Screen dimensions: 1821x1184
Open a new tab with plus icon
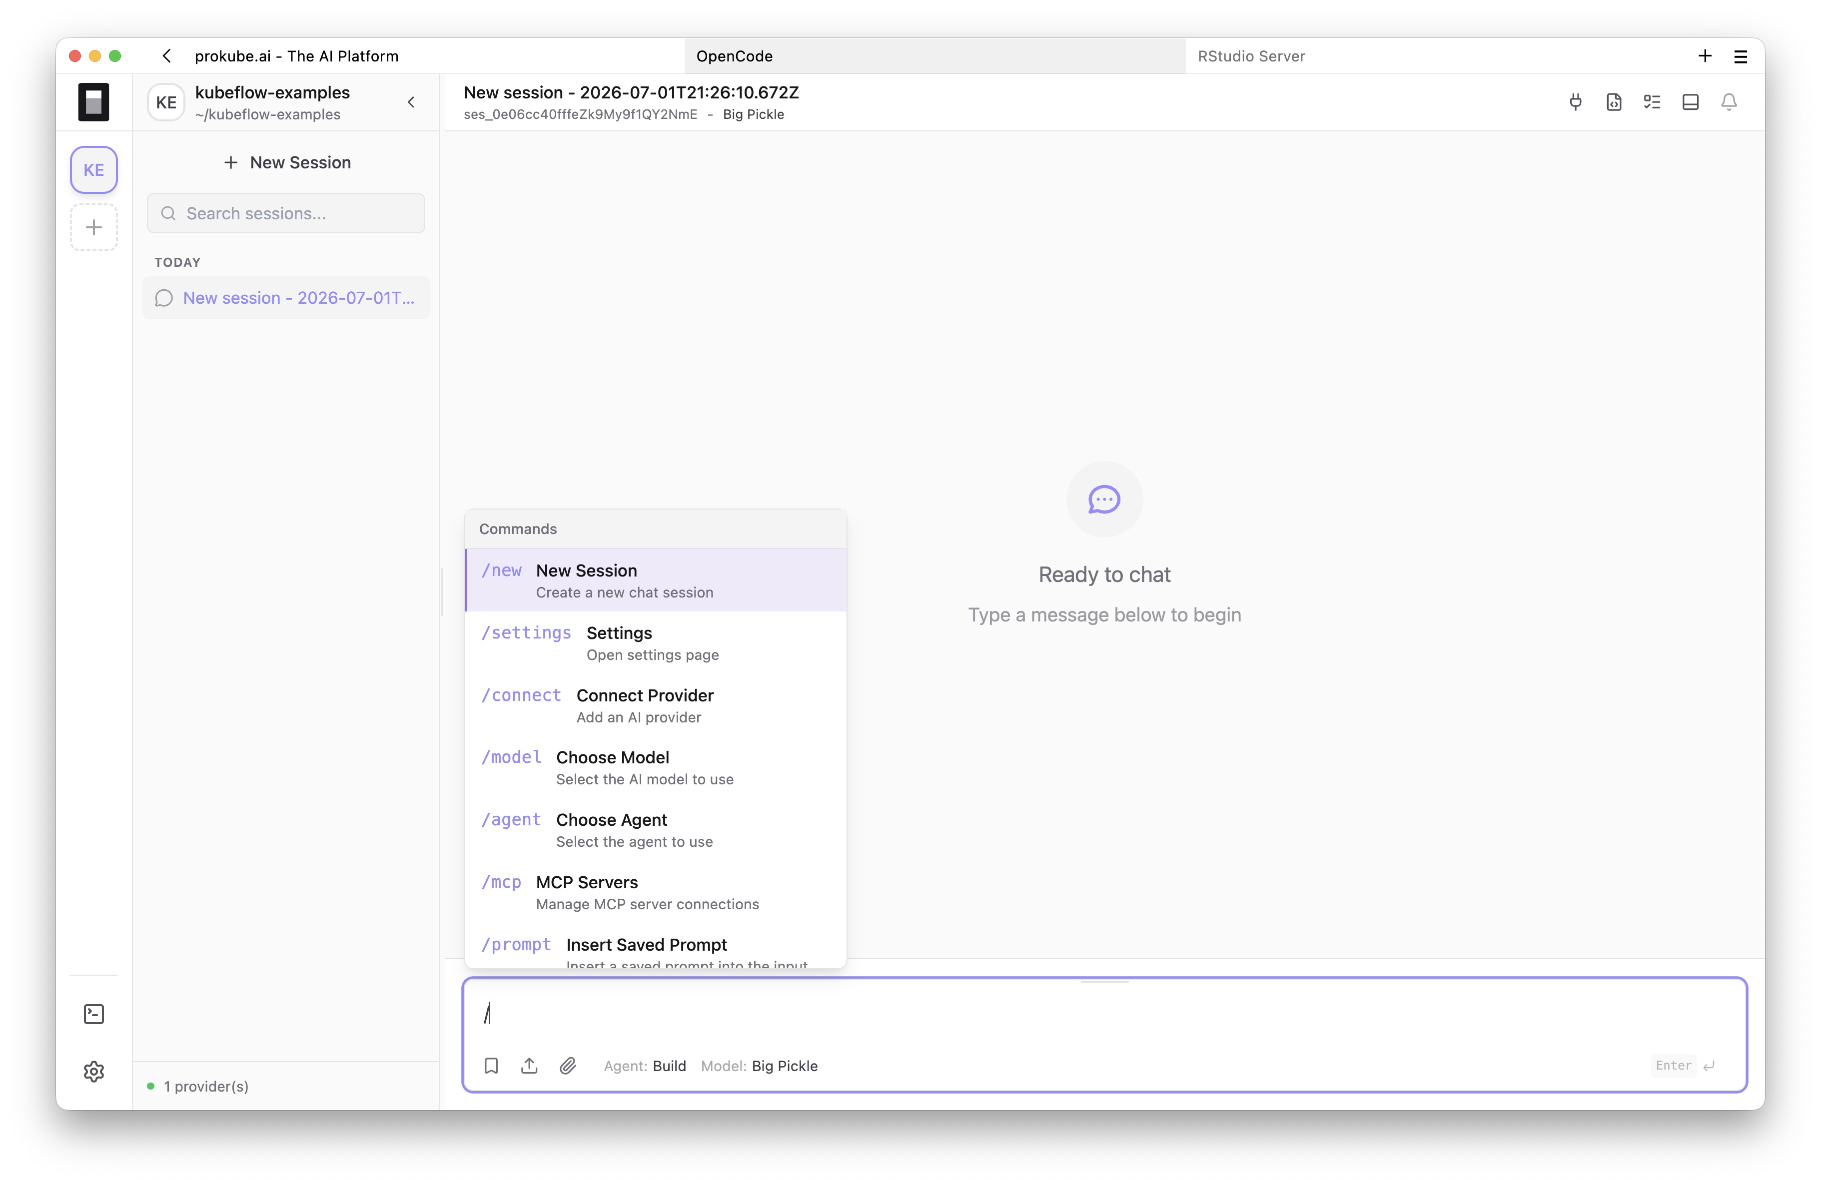click(x=1705, y=56)
